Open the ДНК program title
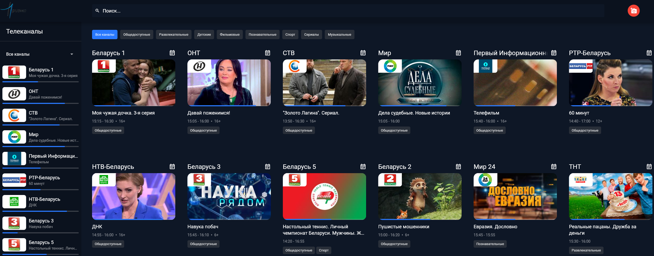 (x=97, y=227)
